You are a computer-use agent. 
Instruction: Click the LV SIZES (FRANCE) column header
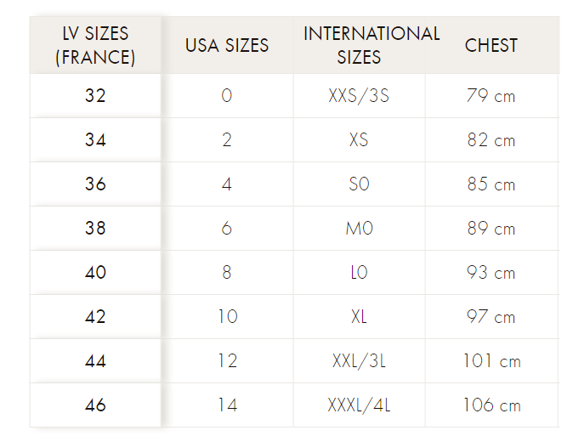coord(95,45)
